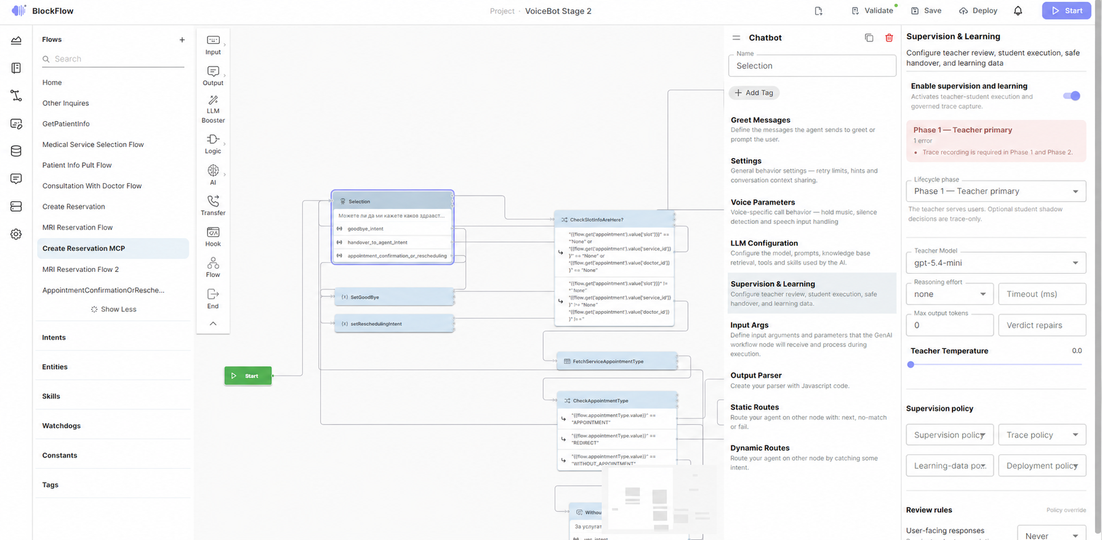The image size is (1102, 540).
Task: Open the Greet Messages section
Action: point(811,129)
